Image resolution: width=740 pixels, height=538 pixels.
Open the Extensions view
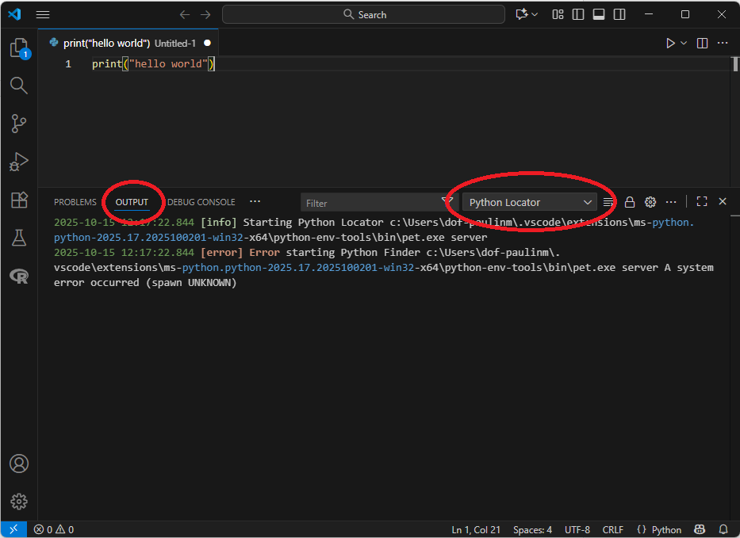19,200
